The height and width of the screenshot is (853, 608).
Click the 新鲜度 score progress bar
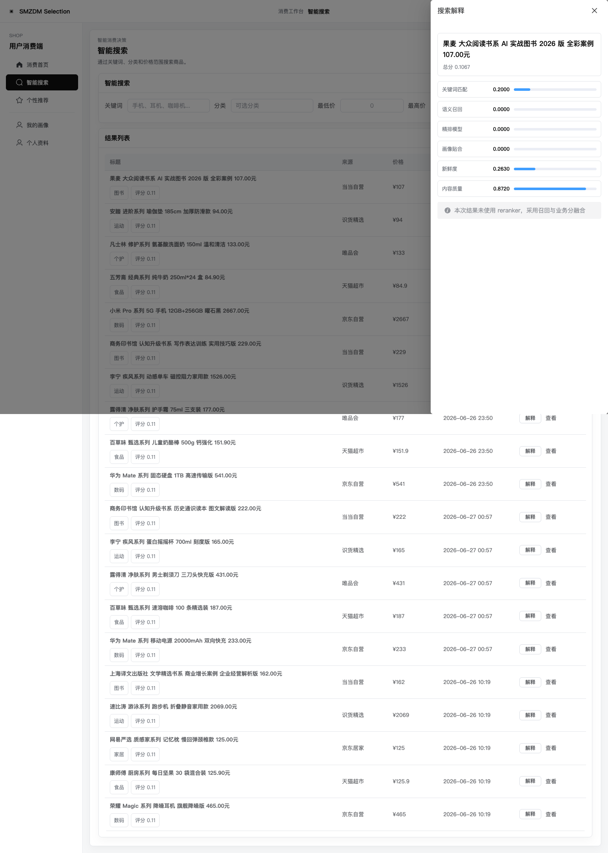tap(555, 169)
